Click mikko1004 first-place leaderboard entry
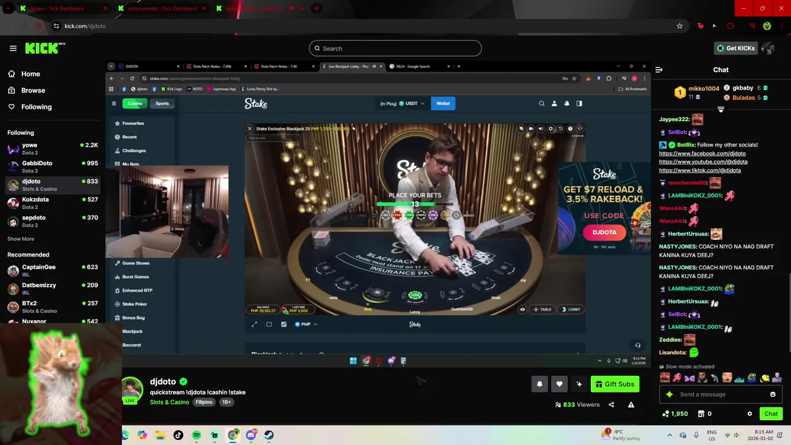 696,93
